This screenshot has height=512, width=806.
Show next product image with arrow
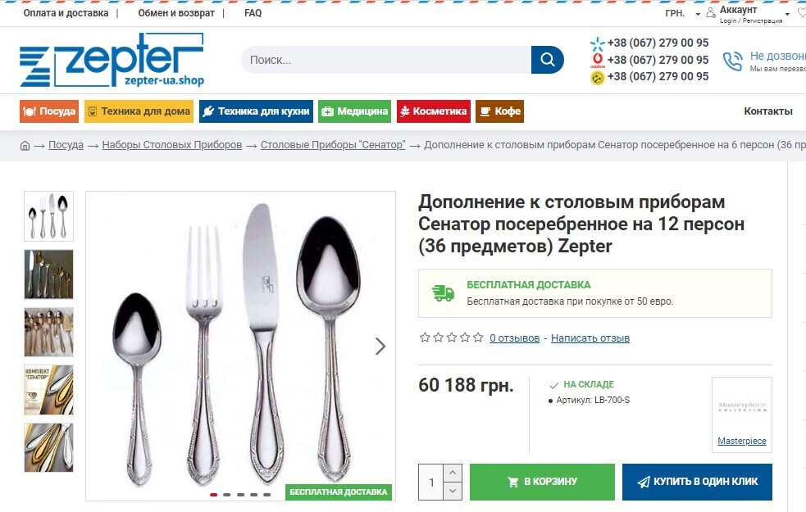tap(380, 347)
